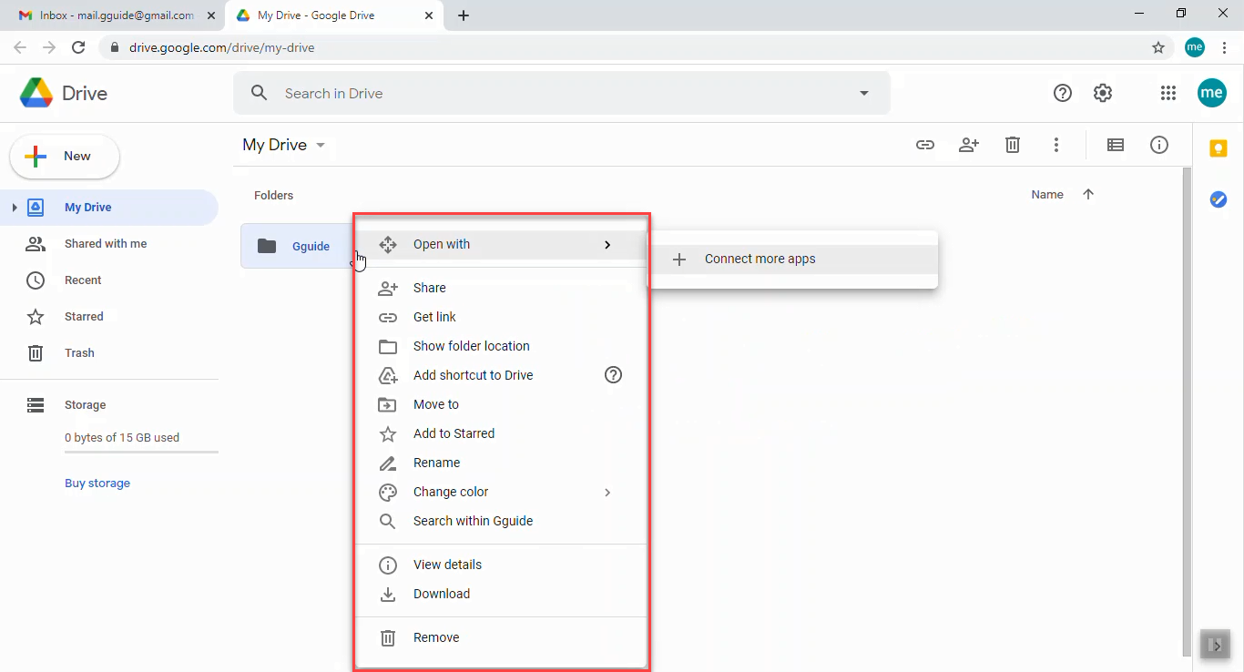
Task: Click the Buy storage link
Action: [x=97, y=483]
